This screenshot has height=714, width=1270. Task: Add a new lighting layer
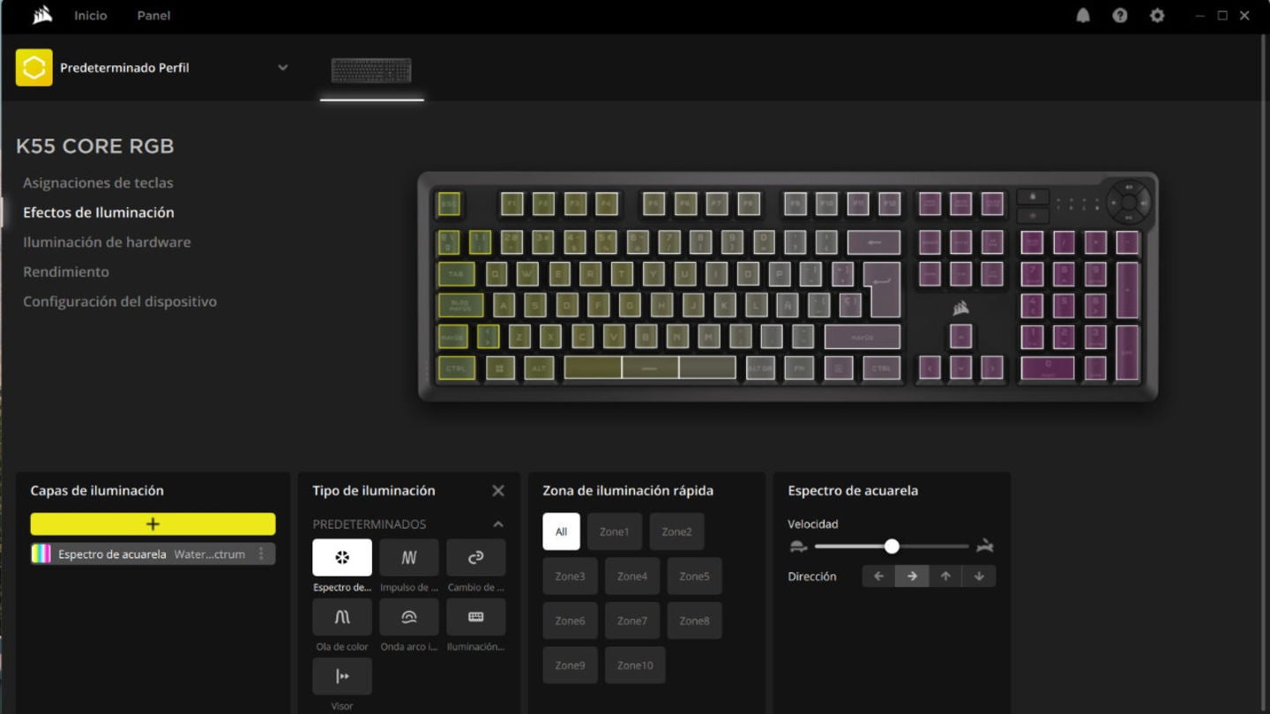click(x=152, y=524)
